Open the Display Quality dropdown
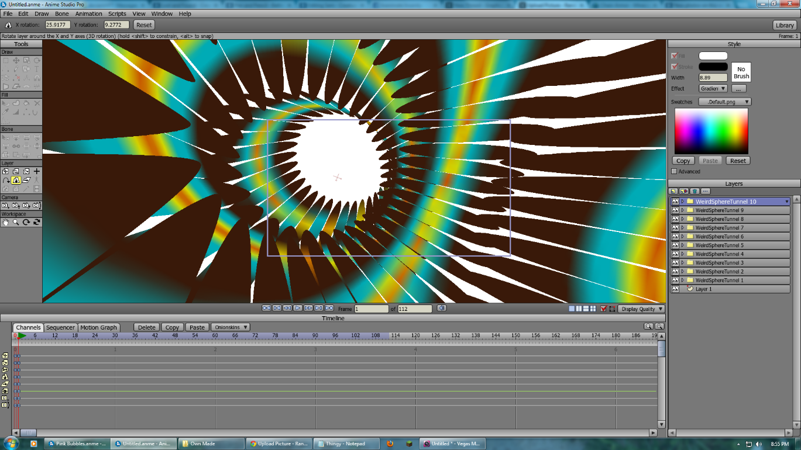Viewport: 801px width, 450px height. point(642,309)
